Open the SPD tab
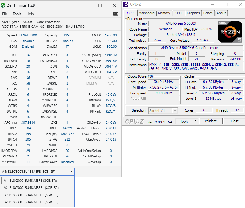The image size is (245, 208). point(178,13)
